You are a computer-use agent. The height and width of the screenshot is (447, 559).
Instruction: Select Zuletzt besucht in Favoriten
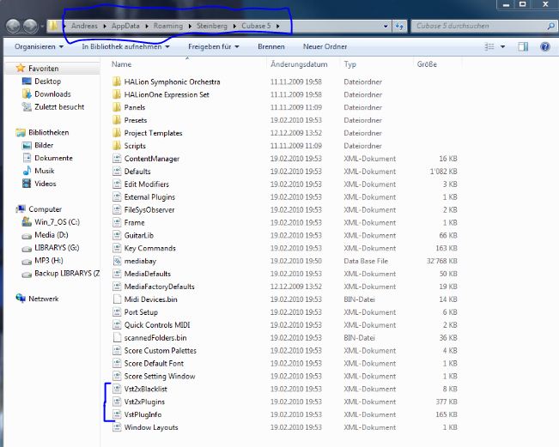(x=59, y=107)
